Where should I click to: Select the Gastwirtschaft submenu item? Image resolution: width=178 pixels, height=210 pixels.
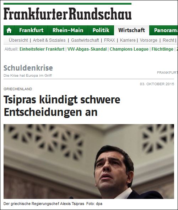[x=85, y=40]
